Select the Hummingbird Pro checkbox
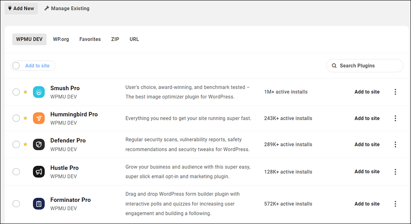 tap(16, 118)
